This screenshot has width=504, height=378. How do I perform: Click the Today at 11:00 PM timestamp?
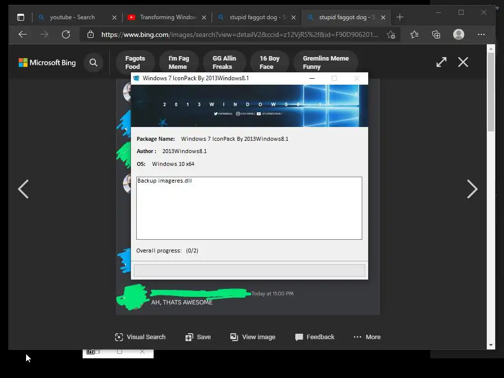pyautogui.click(x=272, y=293)
